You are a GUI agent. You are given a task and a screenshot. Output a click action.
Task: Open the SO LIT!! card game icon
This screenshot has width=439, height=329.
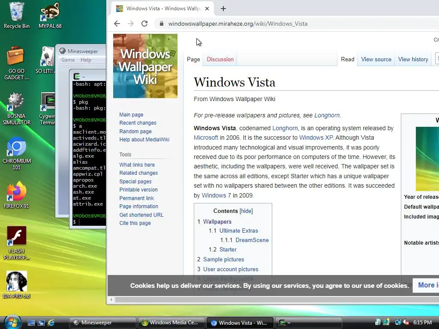tap(45, 60)
